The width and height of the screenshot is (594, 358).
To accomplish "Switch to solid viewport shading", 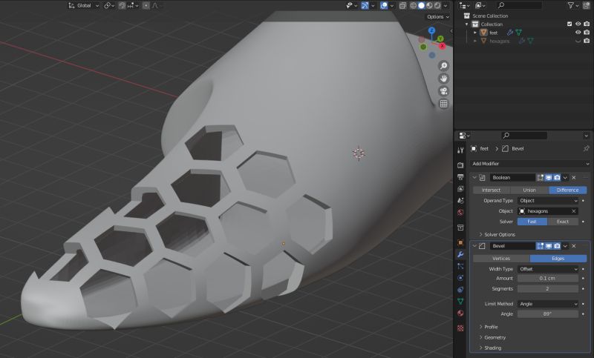I will click(421, 5).
